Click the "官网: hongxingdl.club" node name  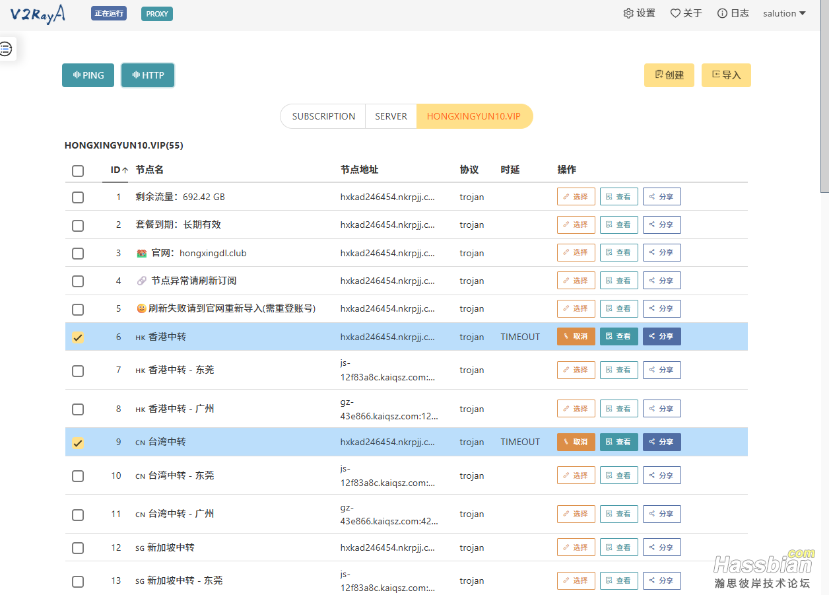click(191, 253)
